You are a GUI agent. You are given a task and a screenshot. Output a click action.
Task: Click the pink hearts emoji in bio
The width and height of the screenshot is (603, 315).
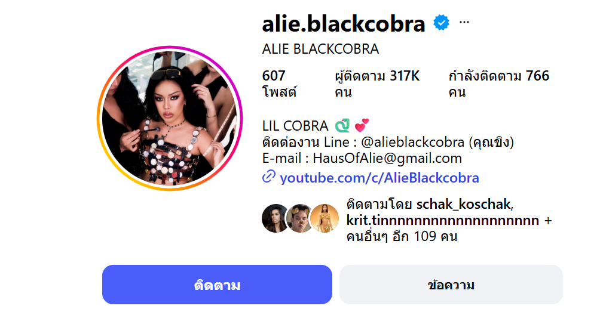coord(362,125)
